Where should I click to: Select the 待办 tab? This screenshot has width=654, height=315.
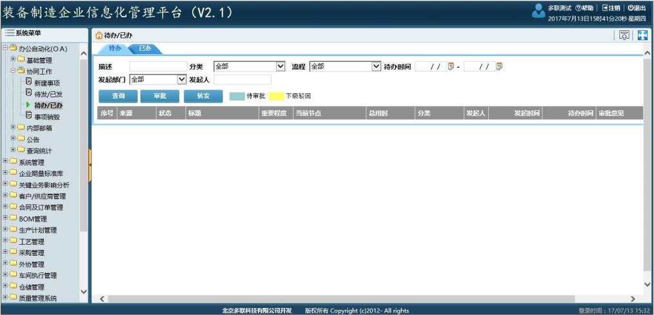115,48
